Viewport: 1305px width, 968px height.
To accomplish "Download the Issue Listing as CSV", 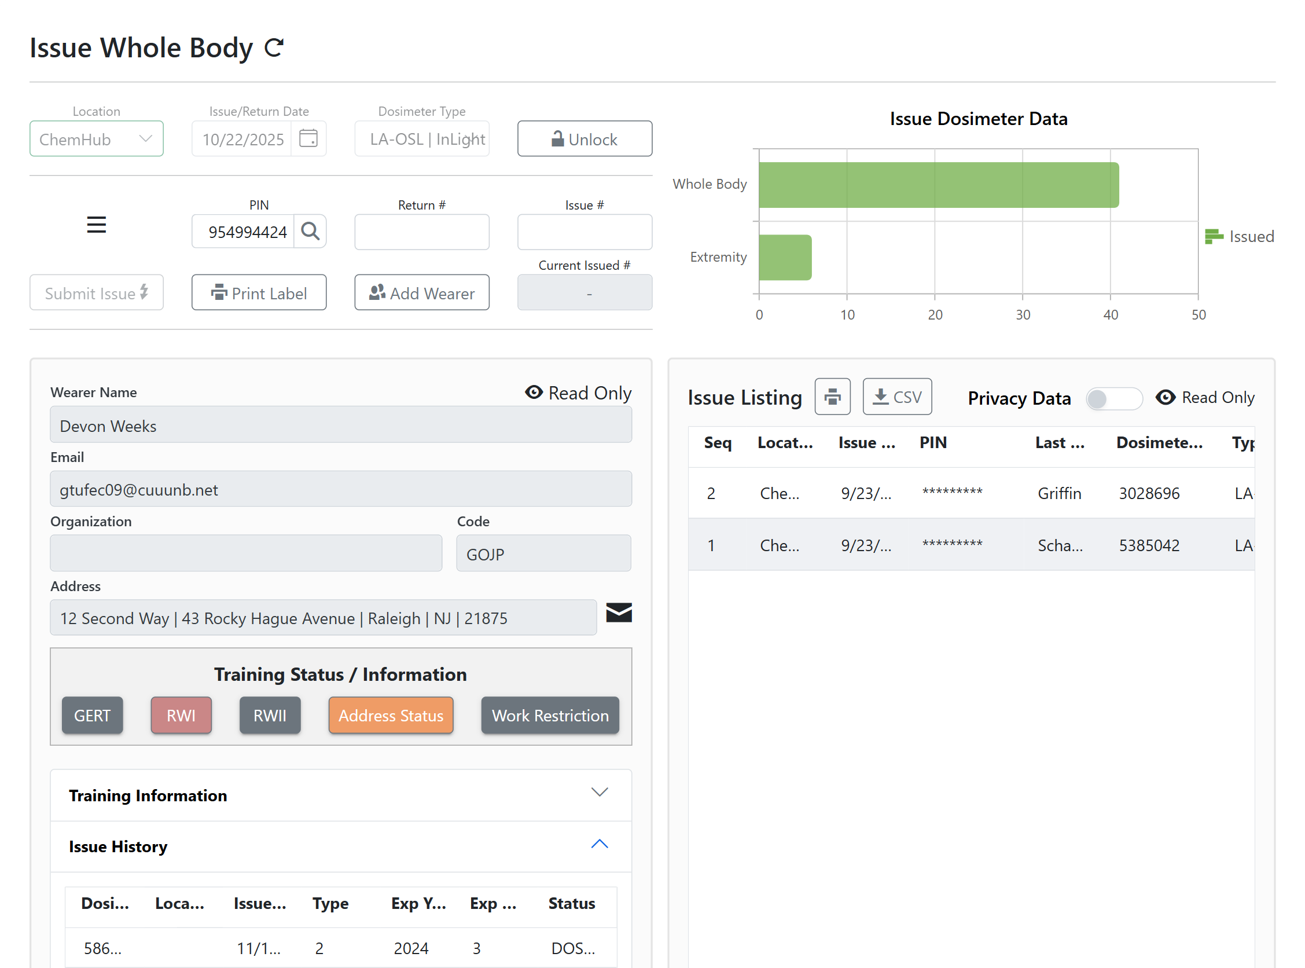I will click(x=897, y=397).
